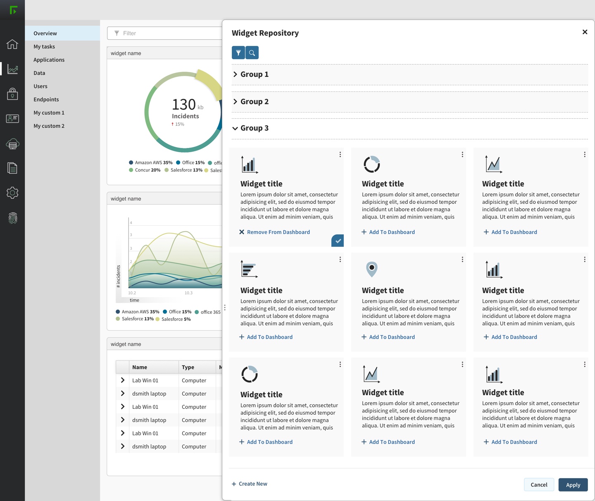Expand the first dsmith laptop table row
The image size is (595, 501).
click(x=123, y=394)
